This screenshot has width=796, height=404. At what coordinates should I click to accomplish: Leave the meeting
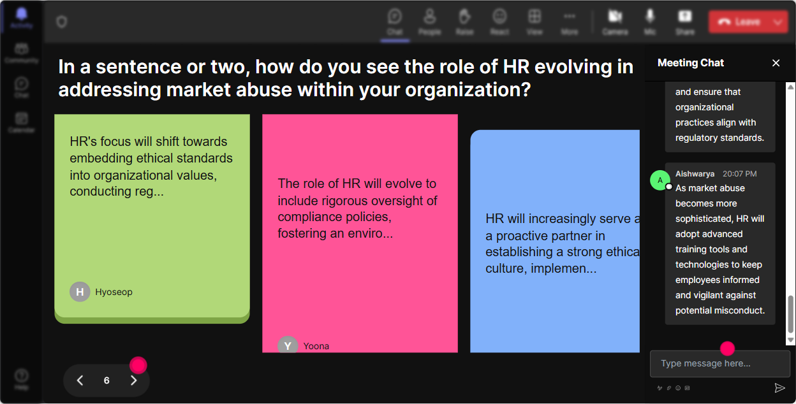pyautogui.click(x=739, y=22)
